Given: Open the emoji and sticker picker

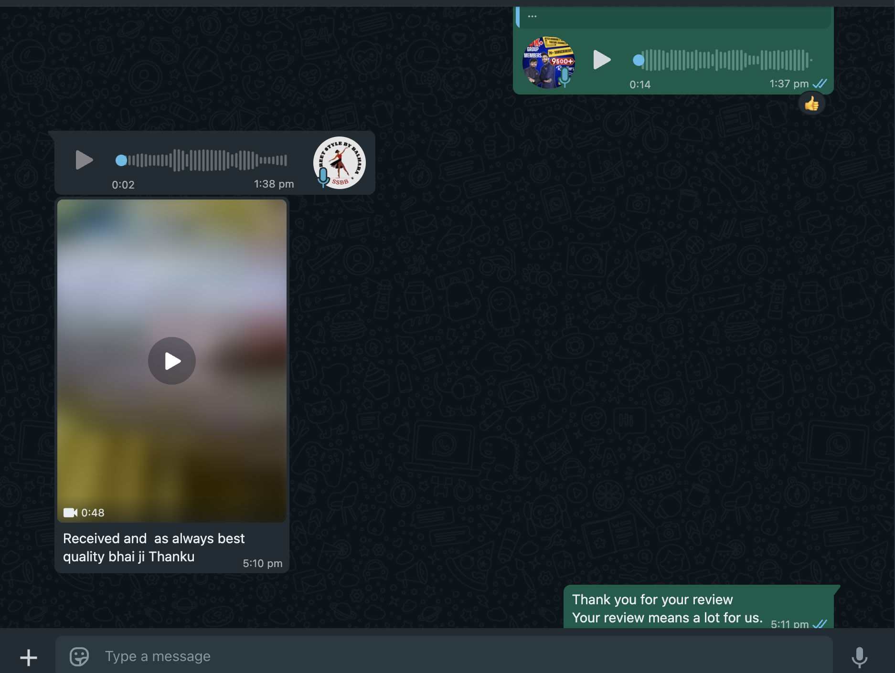Looking at the screenshot, I should (79, 656).
